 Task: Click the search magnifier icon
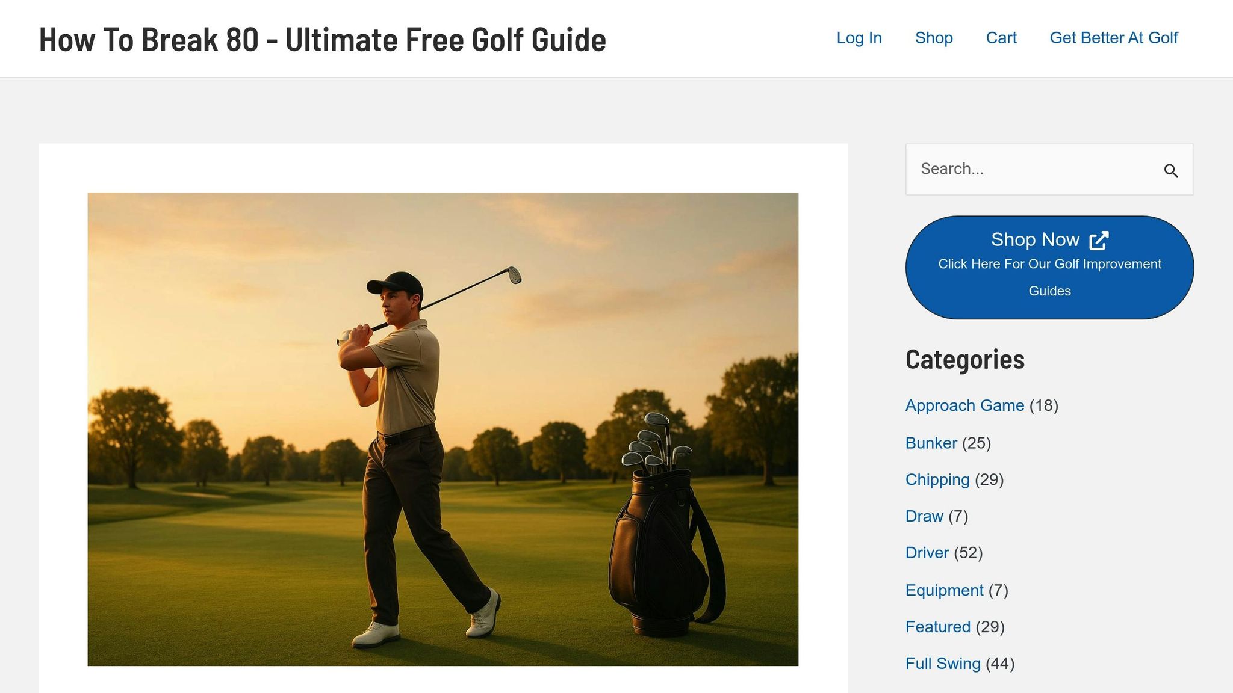pos(1170,171)
